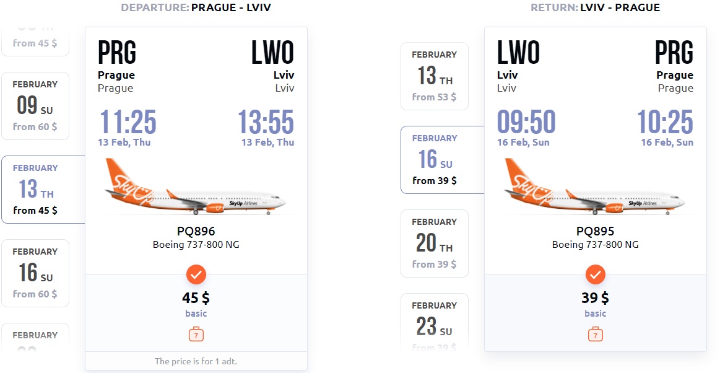Choose return date February 20 TH

click(435, 244)
